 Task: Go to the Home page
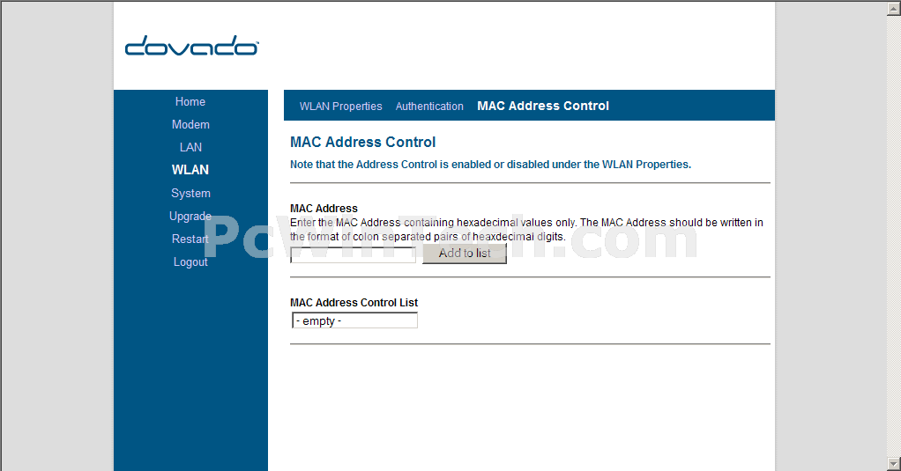click(x=190, y=101)
